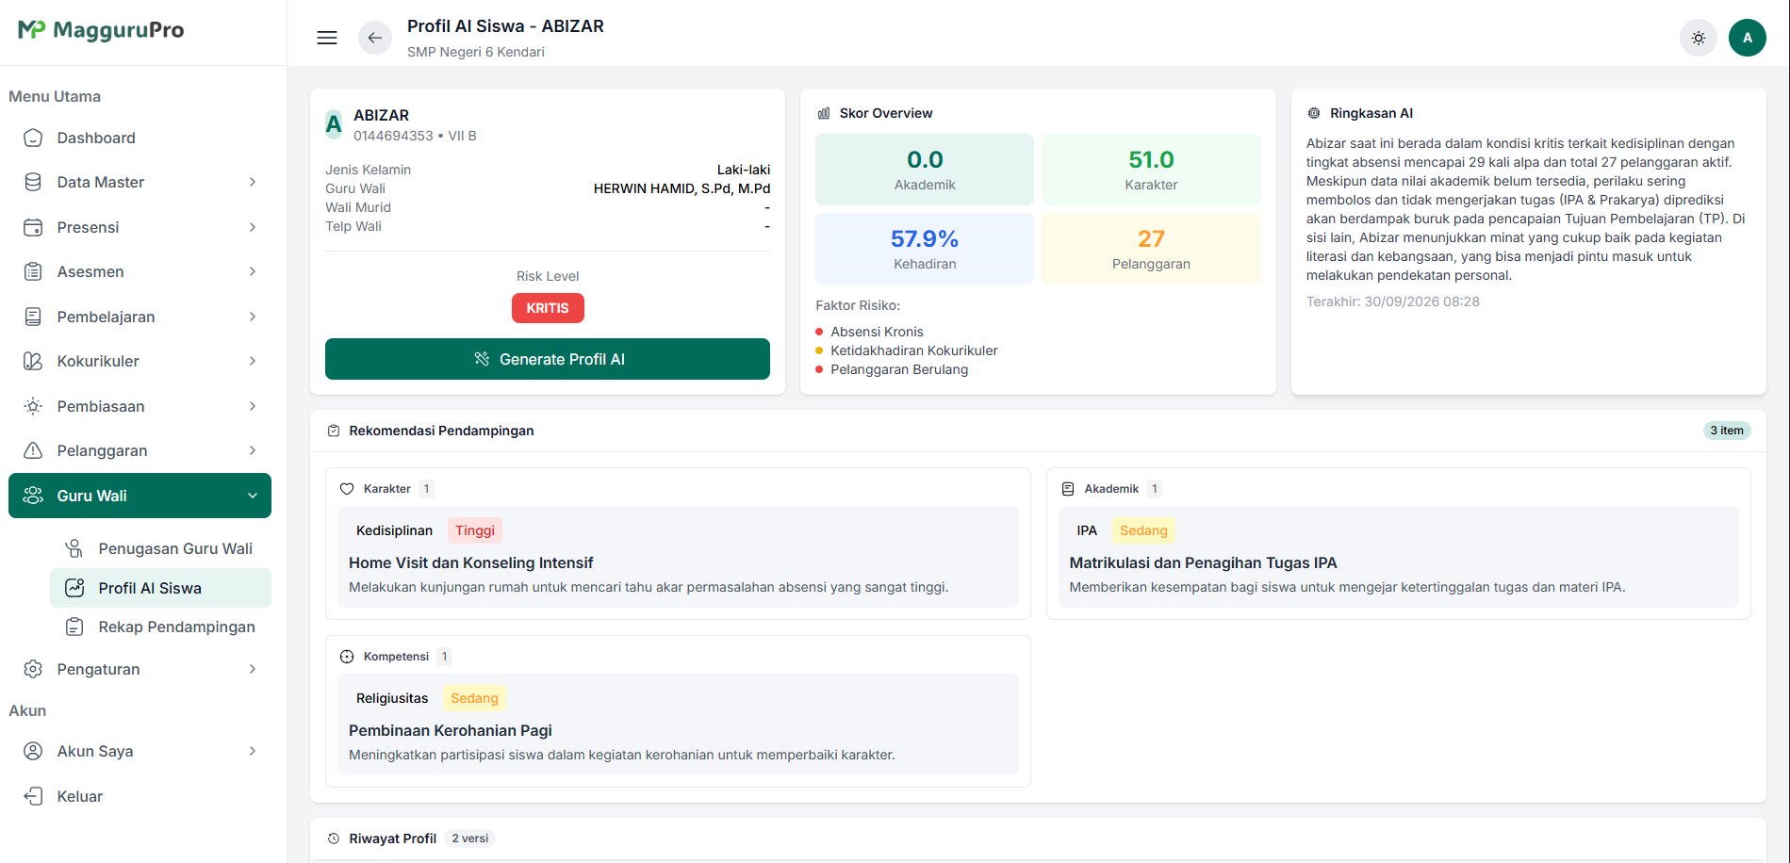Collapse the Guru Wali chevron
This screenshot has height=863, width=1790.
(253, 496)
